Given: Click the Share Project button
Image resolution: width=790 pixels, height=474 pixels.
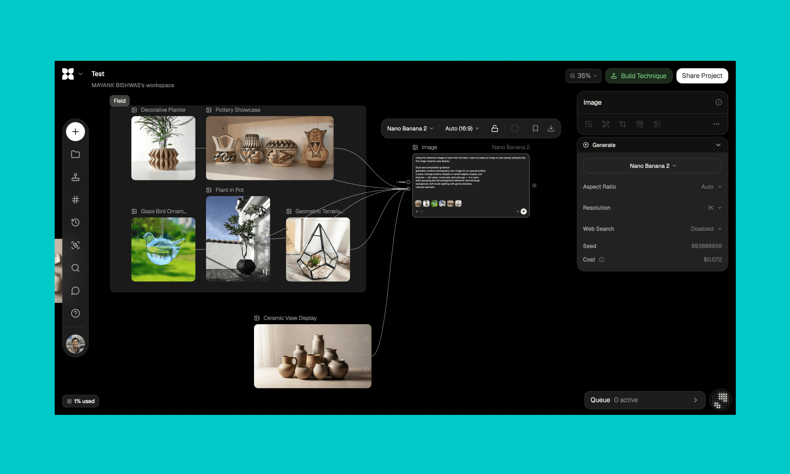Looking at the screenshot, I should [702, 76].
